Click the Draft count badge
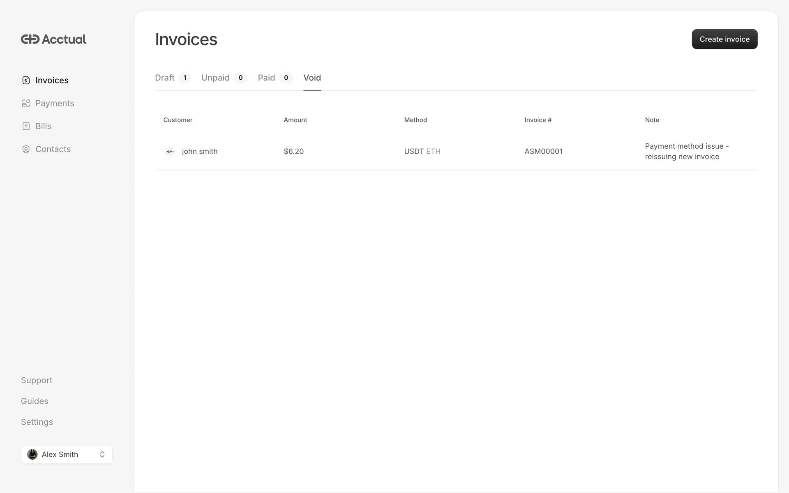The height and width of the screenshot is (493, 789). [x=185, y=78]
